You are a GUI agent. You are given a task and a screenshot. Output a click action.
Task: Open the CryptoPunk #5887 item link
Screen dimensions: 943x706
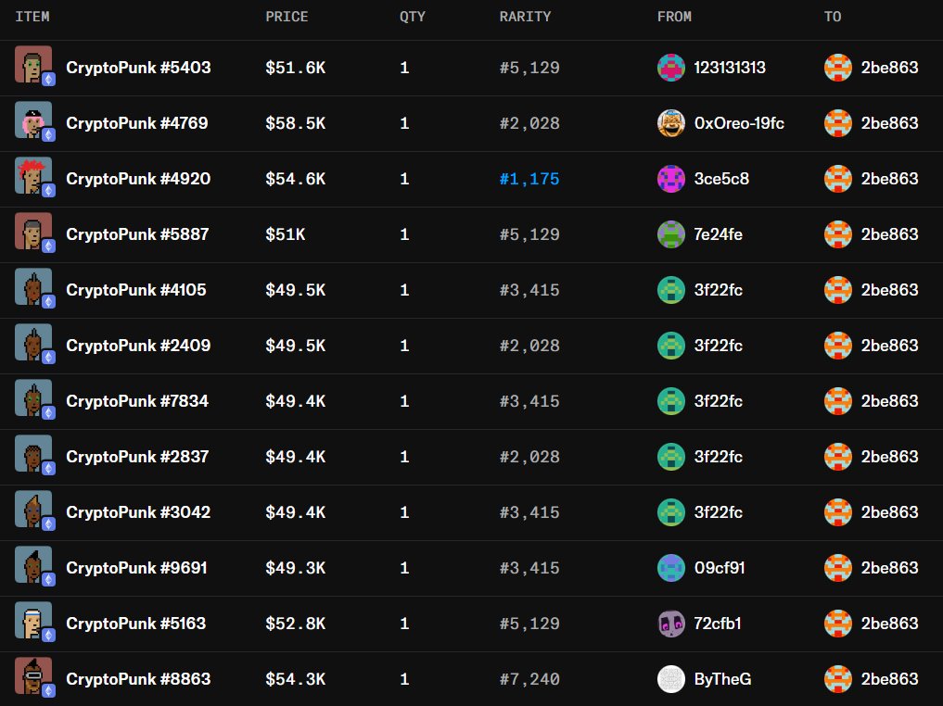tap(138, 234)
